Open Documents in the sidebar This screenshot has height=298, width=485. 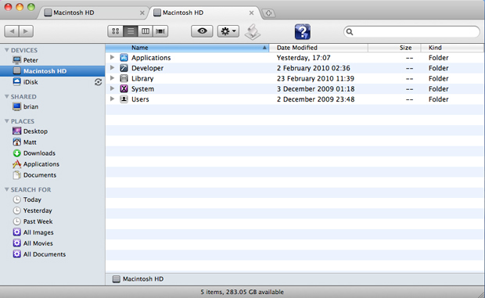point(52,175)
